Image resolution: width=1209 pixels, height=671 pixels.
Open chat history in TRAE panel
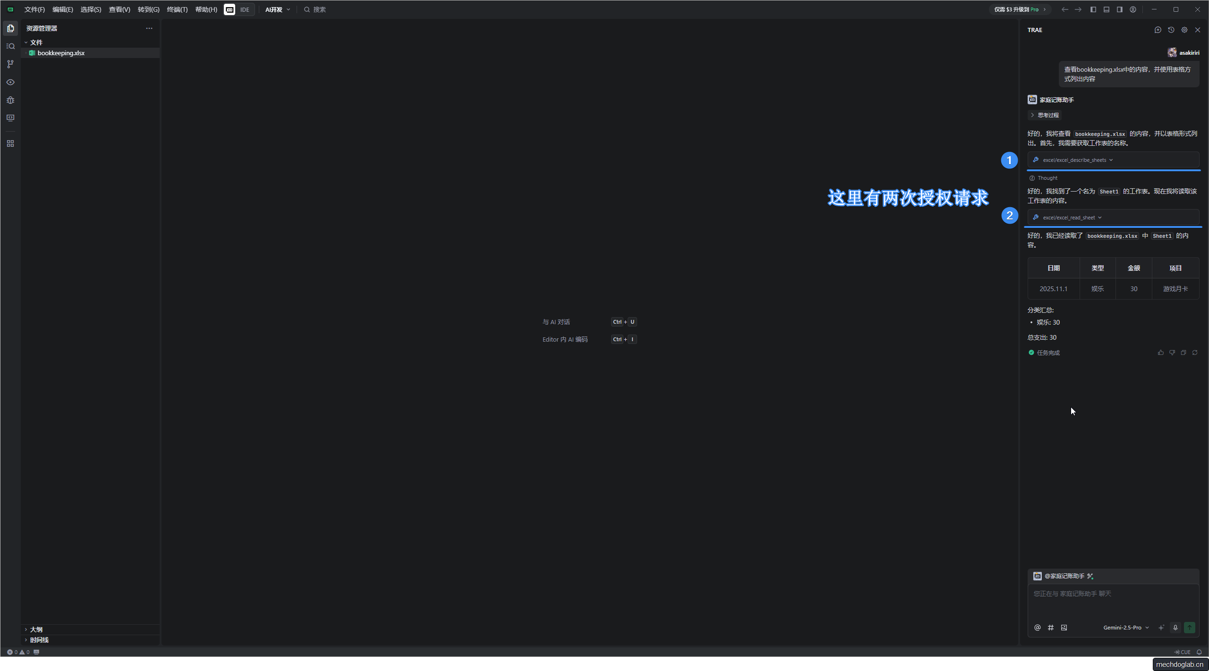[1171, 30]
